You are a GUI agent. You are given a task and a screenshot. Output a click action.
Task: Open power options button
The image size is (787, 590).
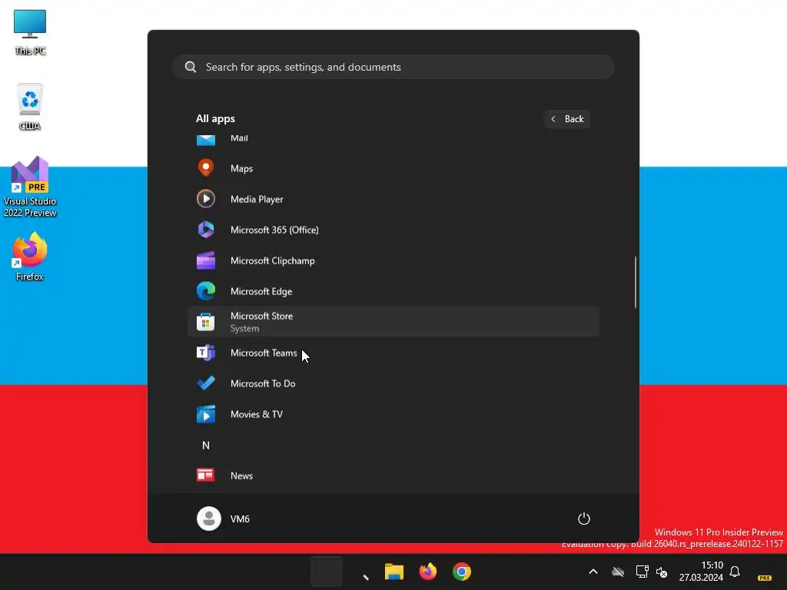click(584, 519)
